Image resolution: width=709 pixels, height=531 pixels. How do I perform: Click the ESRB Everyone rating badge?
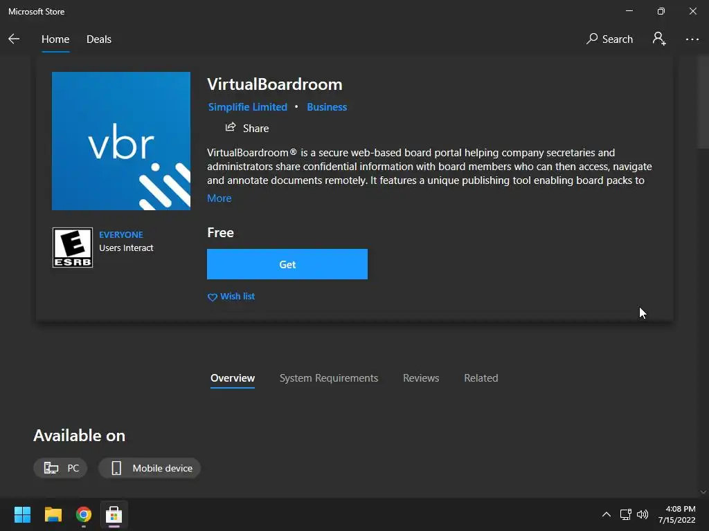(x=72, y=248)
